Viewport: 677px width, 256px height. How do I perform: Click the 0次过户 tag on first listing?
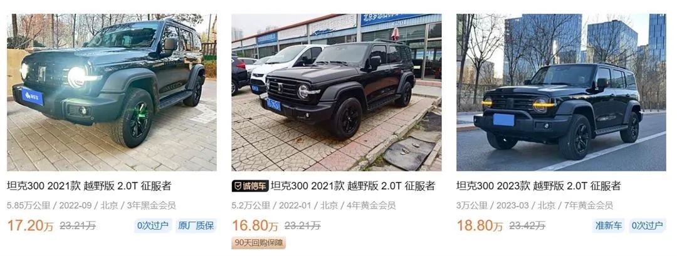tap(152, 225)
